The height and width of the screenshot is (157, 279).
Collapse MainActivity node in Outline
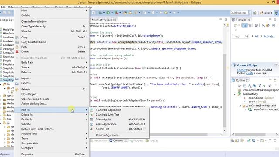[x=235, y=94]
